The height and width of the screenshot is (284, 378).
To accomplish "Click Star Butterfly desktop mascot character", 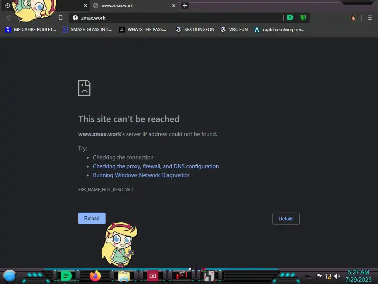I will click(x=120, y=244).
